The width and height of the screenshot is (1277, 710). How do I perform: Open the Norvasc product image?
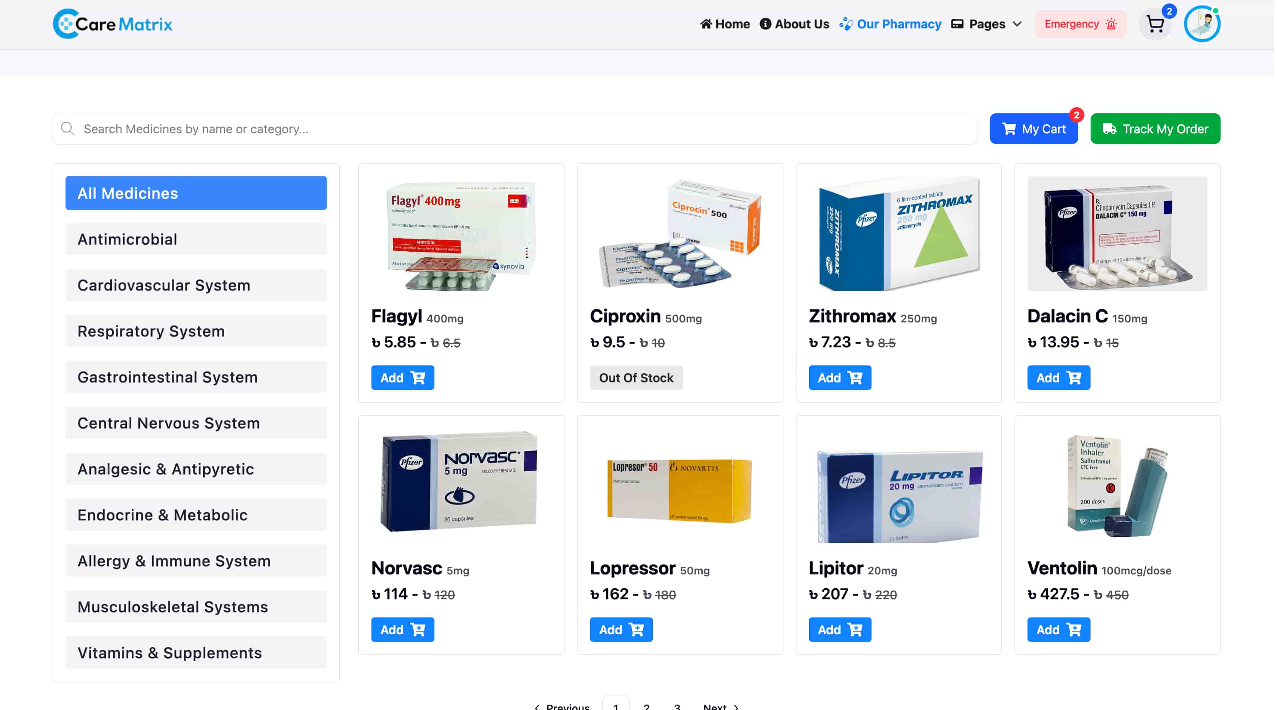tap(462, 486)
